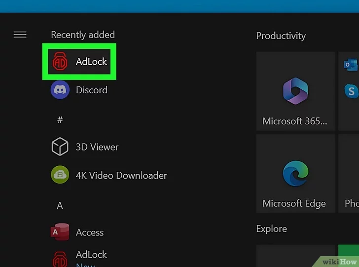This screenshot has width=359, height=267.
Task: Expand the hamburger menu in Start
Action: [x=20, y=35]
